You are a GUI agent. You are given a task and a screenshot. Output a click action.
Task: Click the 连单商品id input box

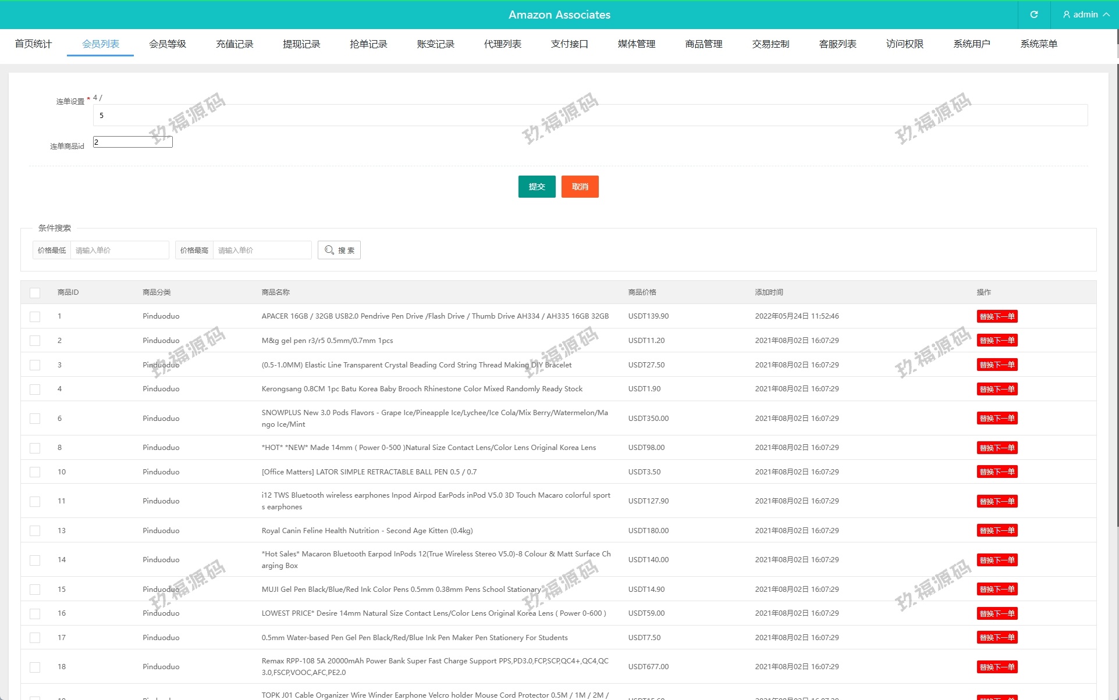[133, 142]
